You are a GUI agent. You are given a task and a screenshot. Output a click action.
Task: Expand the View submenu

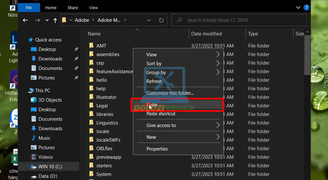pos(218,54)
